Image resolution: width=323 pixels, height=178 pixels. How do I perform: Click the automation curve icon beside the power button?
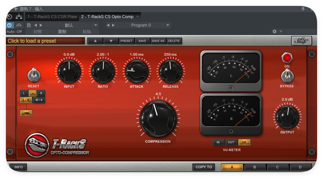19,25
